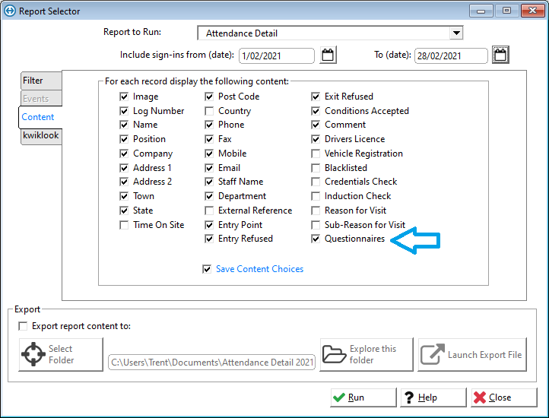The width and height of the screenshot is (549, 418).
Task: Open calendar picker for the from date
Action: click(x=328, y=55)
